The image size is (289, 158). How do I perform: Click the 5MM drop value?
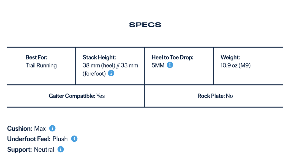click(x=158, y=65)
